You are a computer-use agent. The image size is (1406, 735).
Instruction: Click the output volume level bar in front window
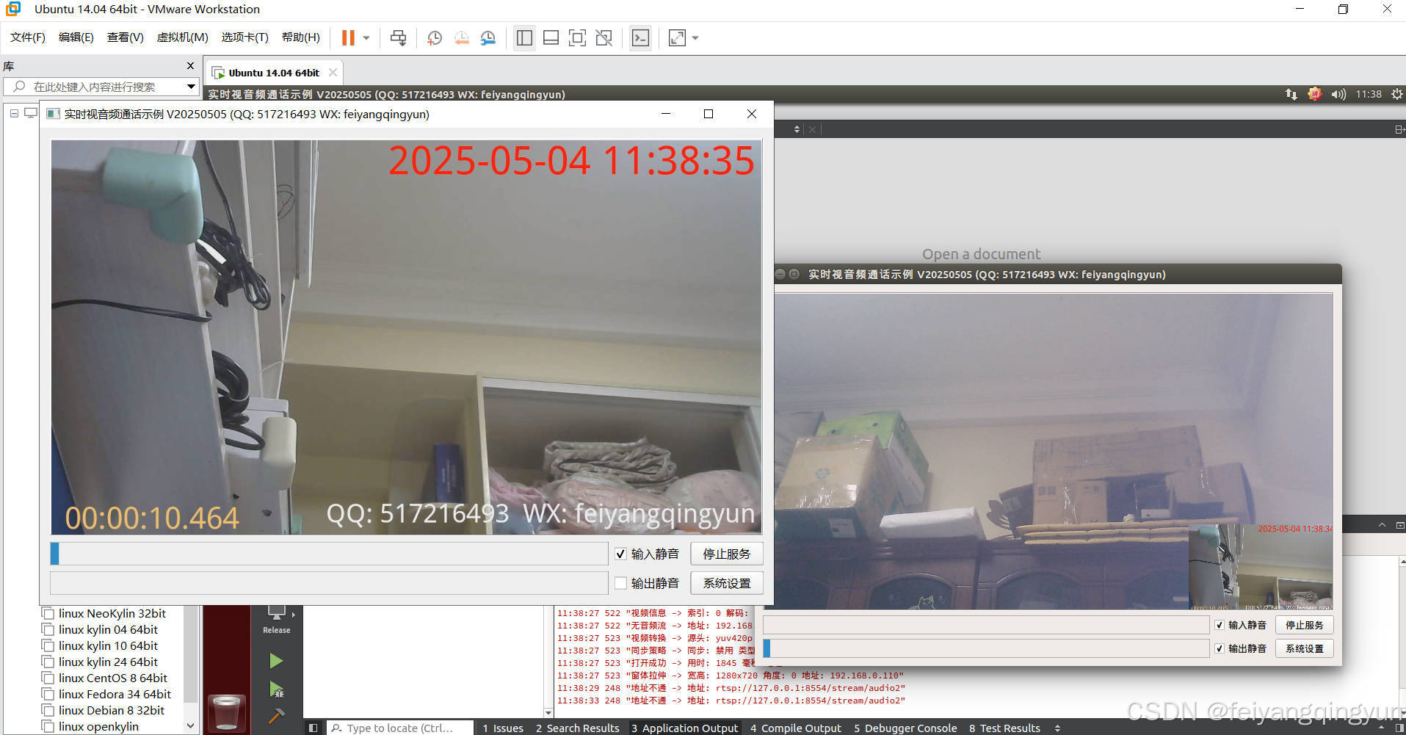329,583
